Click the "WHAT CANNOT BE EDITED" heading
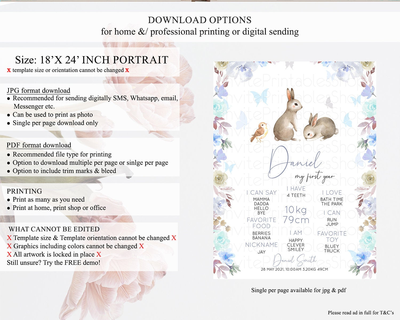This screenshot has width=400, height=320. (54, 229)
